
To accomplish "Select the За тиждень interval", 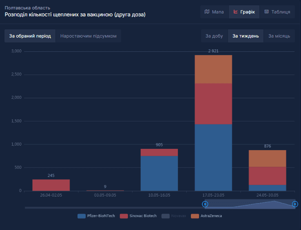I will point(246,36).
